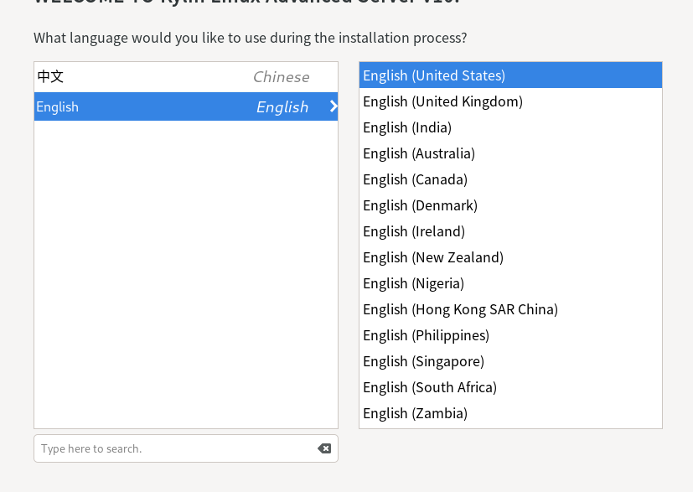Choose English (Canada) locale
693x492 pixels.
pyautogui.click(x=510, y=179)
